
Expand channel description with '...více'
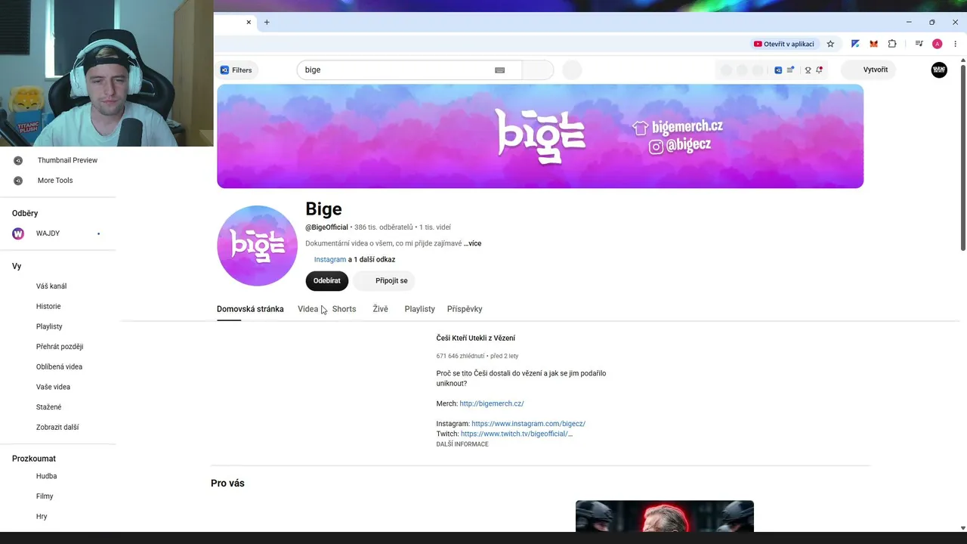(x=472, y=243)
